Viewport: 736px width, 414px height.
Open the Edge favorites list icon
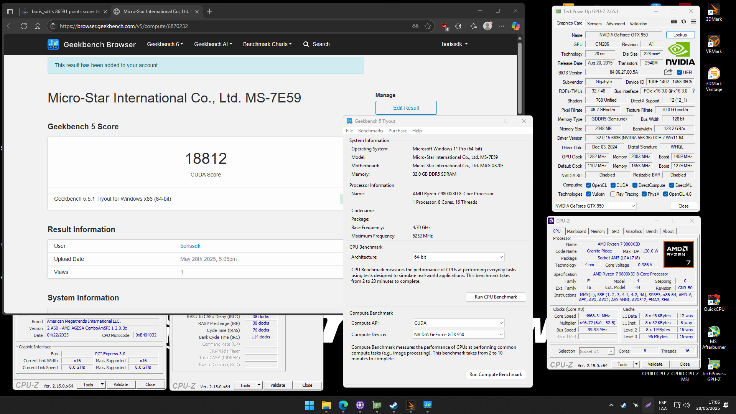coord(474,26)
